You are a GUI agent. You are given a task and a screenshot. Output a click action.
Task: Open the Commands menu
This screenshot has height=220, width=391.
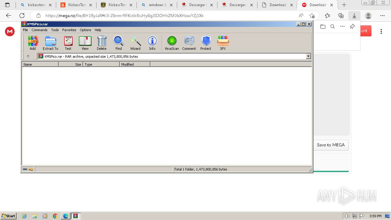[39, 30]
